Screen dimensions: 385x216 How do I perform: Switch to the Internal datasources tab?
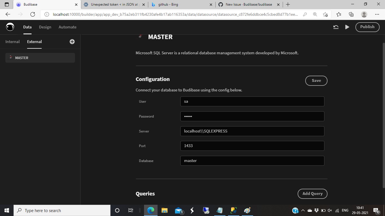click(x=12, y=41)
